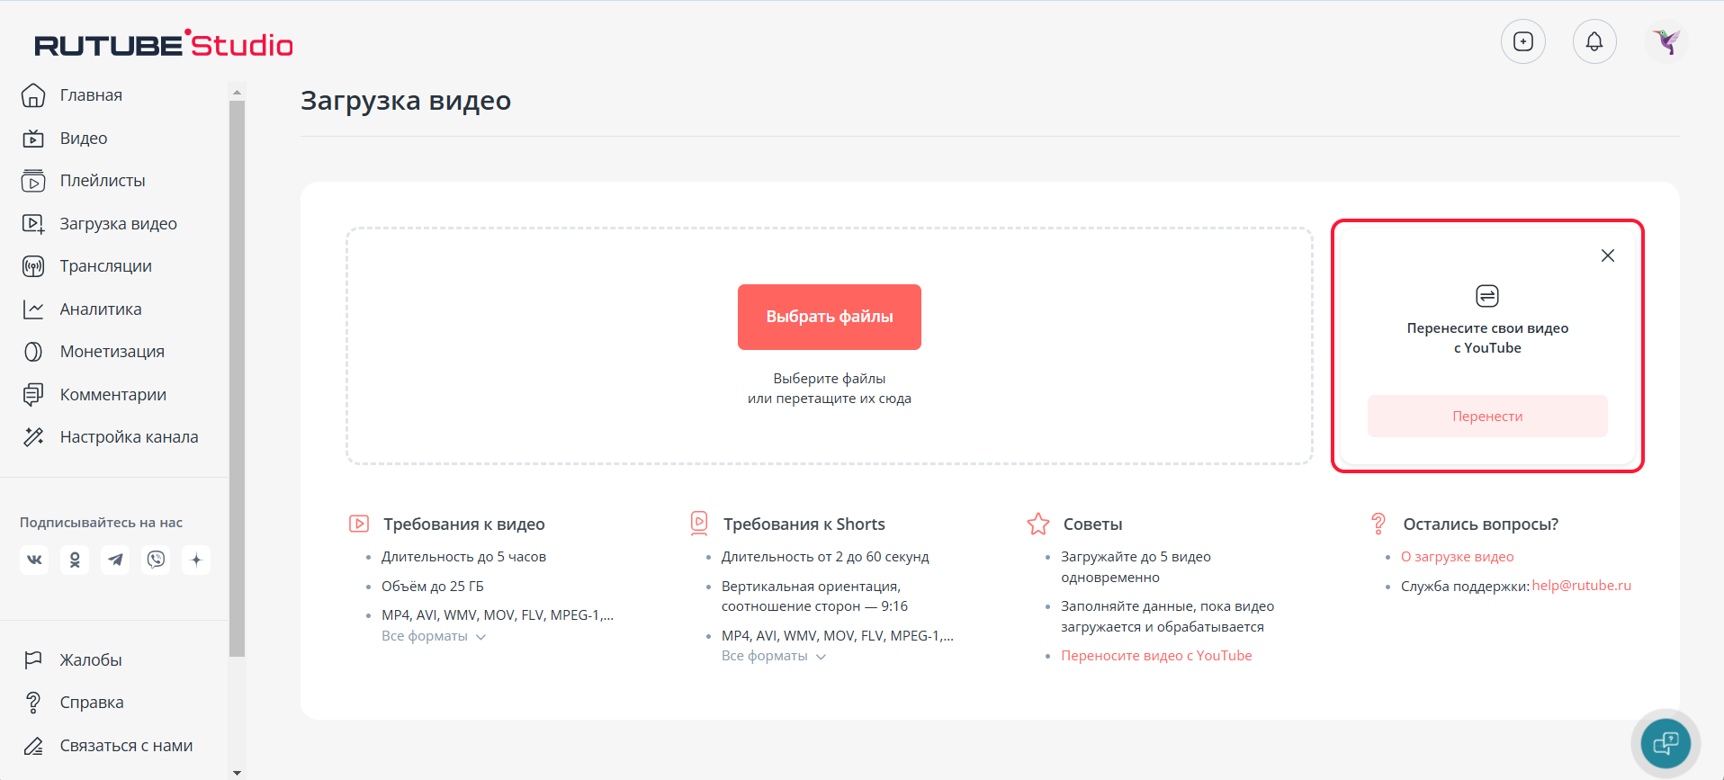Open the Dzen star social icon
1724x780 pixels.
196,560
